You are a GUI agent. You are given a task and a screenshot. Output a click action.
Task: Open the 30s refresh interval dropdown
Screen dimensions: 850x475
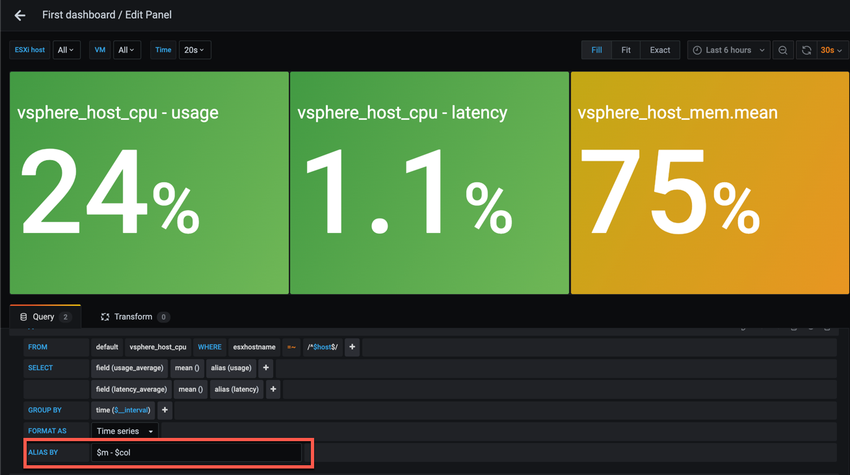pos(832,50)
